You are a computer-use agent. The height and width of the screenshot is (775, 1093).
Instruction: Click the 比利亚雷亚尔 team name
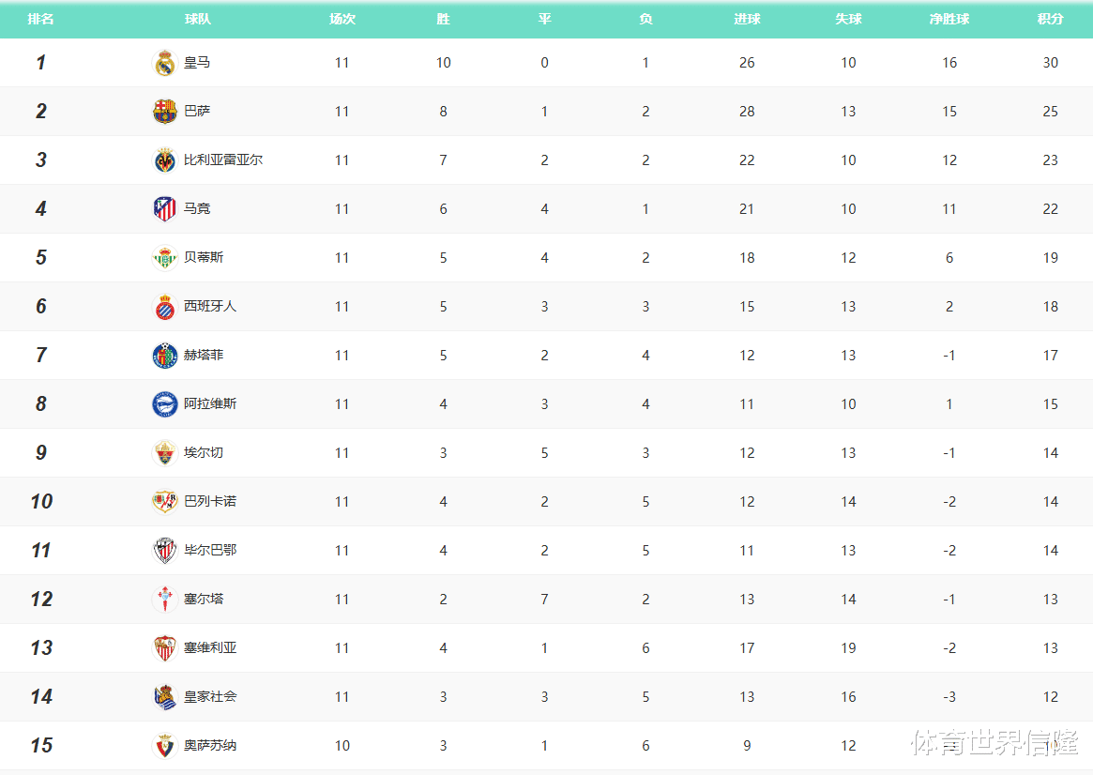(x=223, y=160)
